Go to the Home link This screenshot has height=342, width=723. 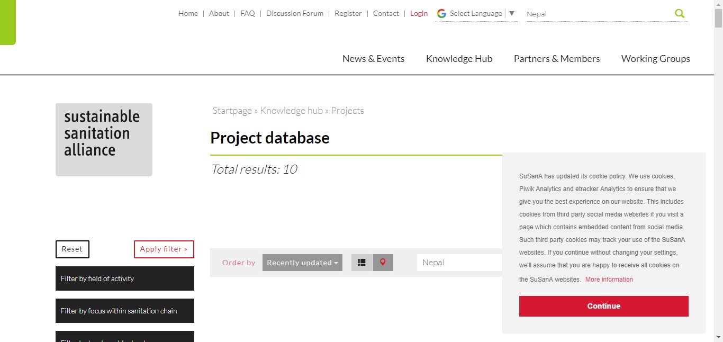click(x=188, y=14)
